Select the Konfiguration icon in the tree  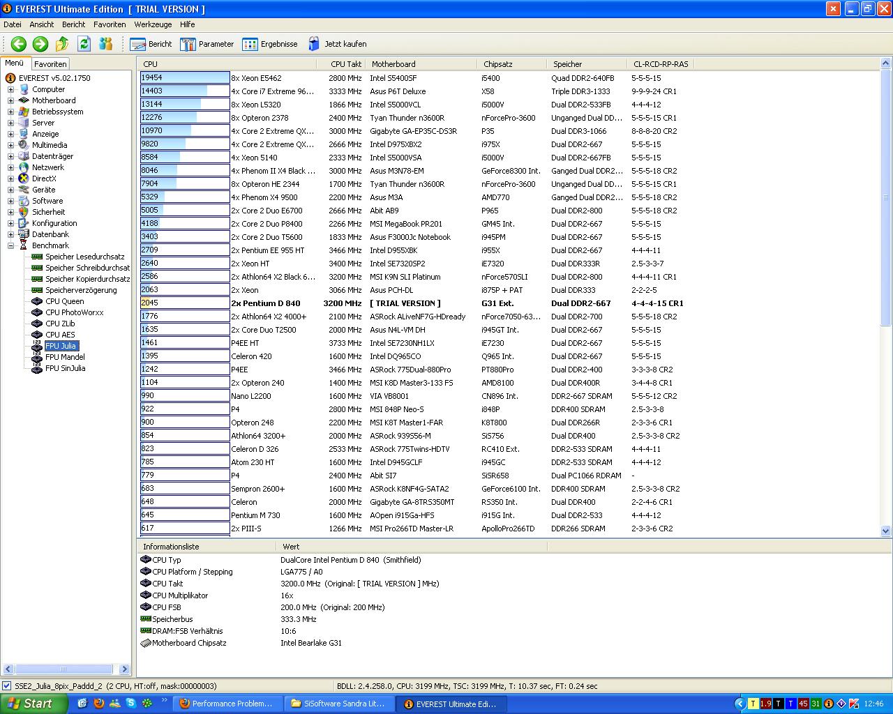[24, 223]
